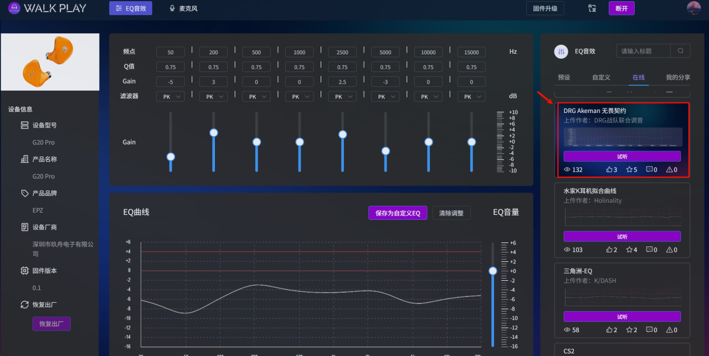Click 试听 on the 水家K耳机拟合曲线 preset

(x=622, y=236)
